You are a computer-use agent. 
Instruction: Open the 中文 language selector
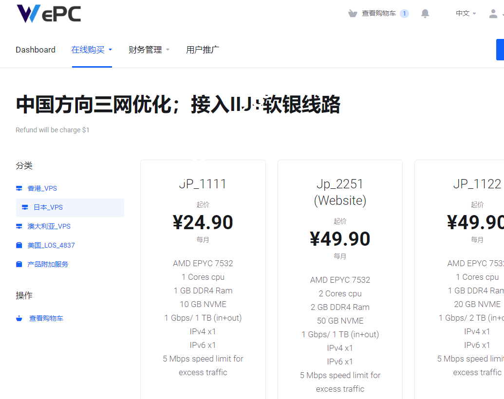point(462,13)
